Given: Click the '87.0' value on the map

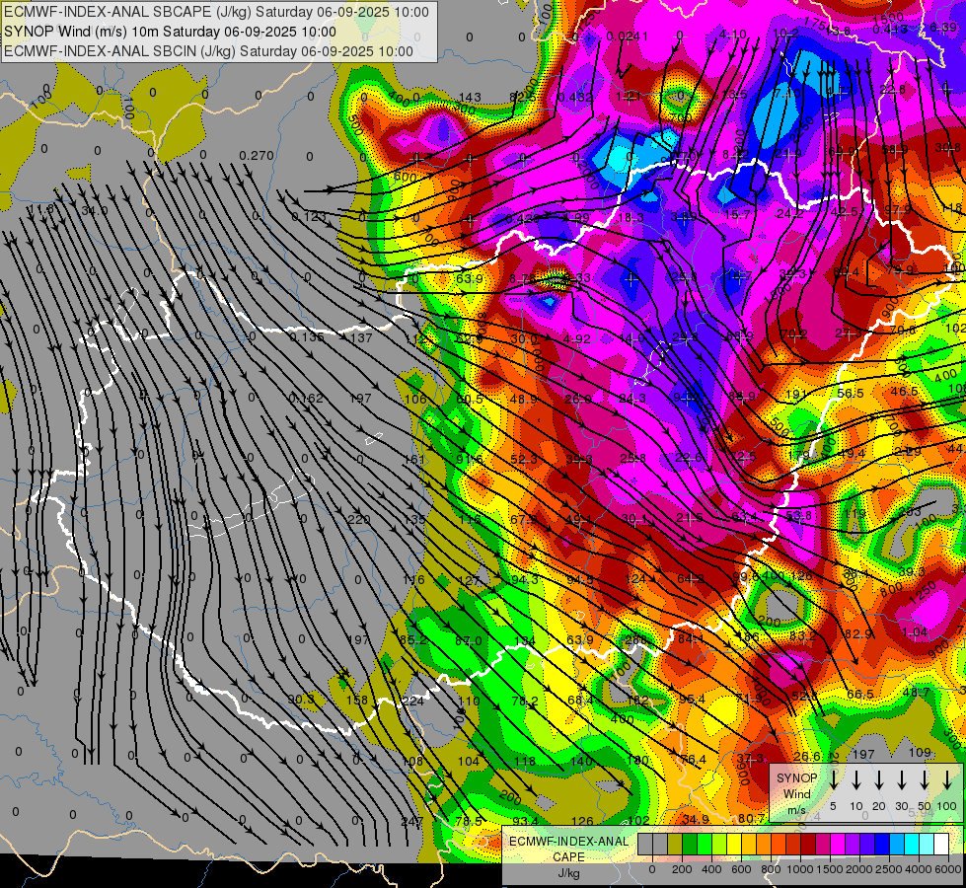Looking at the screenshot, I should click(x=469, y=641).
